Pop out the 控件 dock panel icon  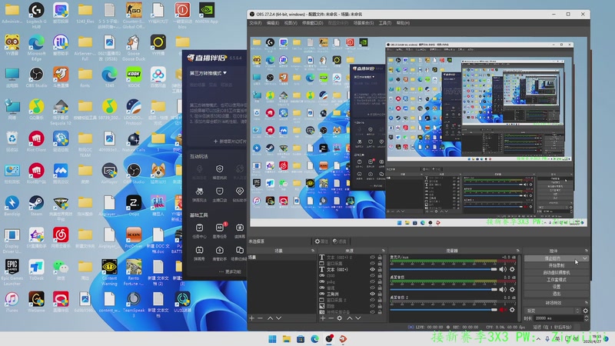587,251
